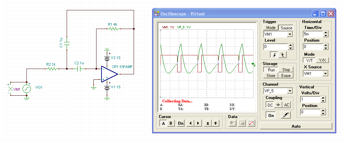Open the trigger source VM1 dropdown

click(x=290, y=34)
